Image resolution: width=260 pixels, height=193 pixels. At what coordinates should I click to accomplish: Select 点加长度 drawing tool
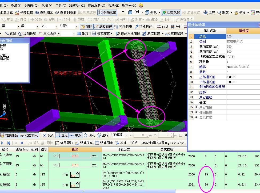[x=27, y=33]
